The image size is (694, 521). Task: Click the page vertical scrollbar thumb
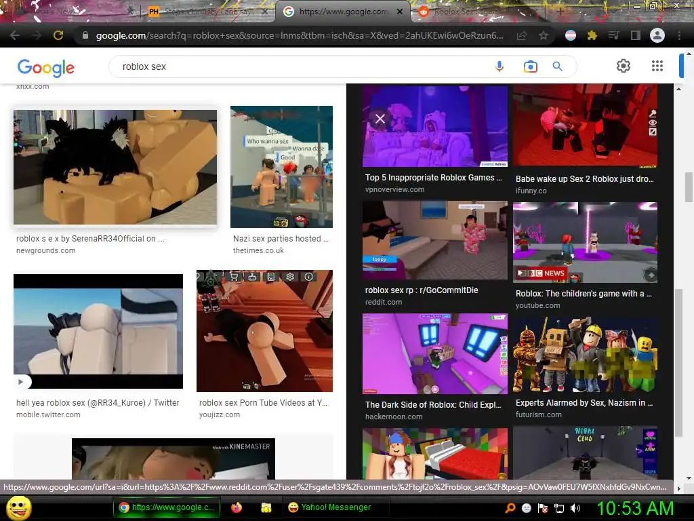pos(689,187)
